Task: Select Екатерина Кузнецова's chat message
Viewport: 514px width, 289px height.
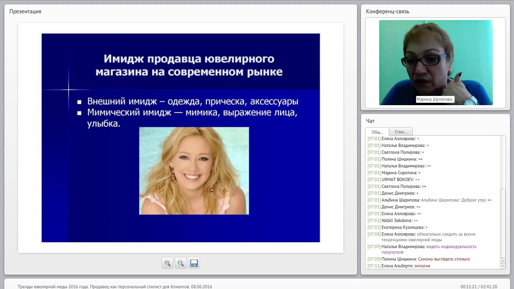Action: click(x=398, y=227)
